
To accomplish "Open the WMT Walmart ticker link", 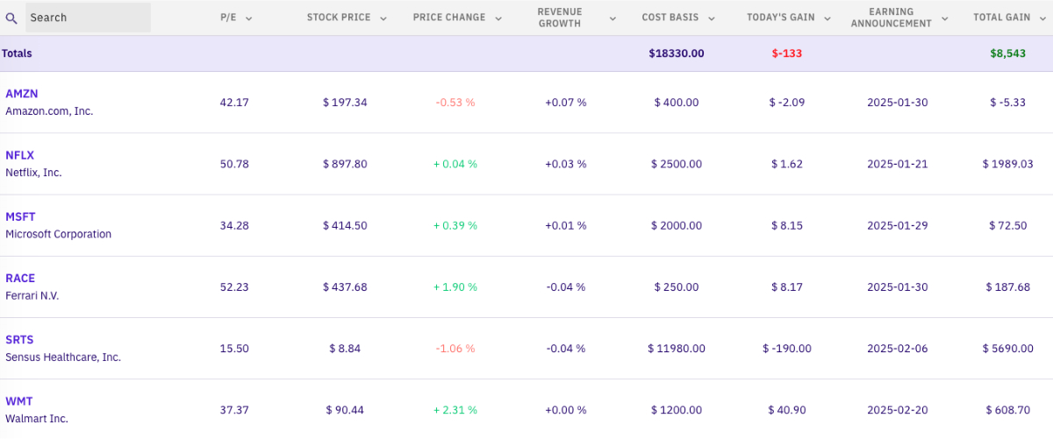I will (x=19, y=400).
